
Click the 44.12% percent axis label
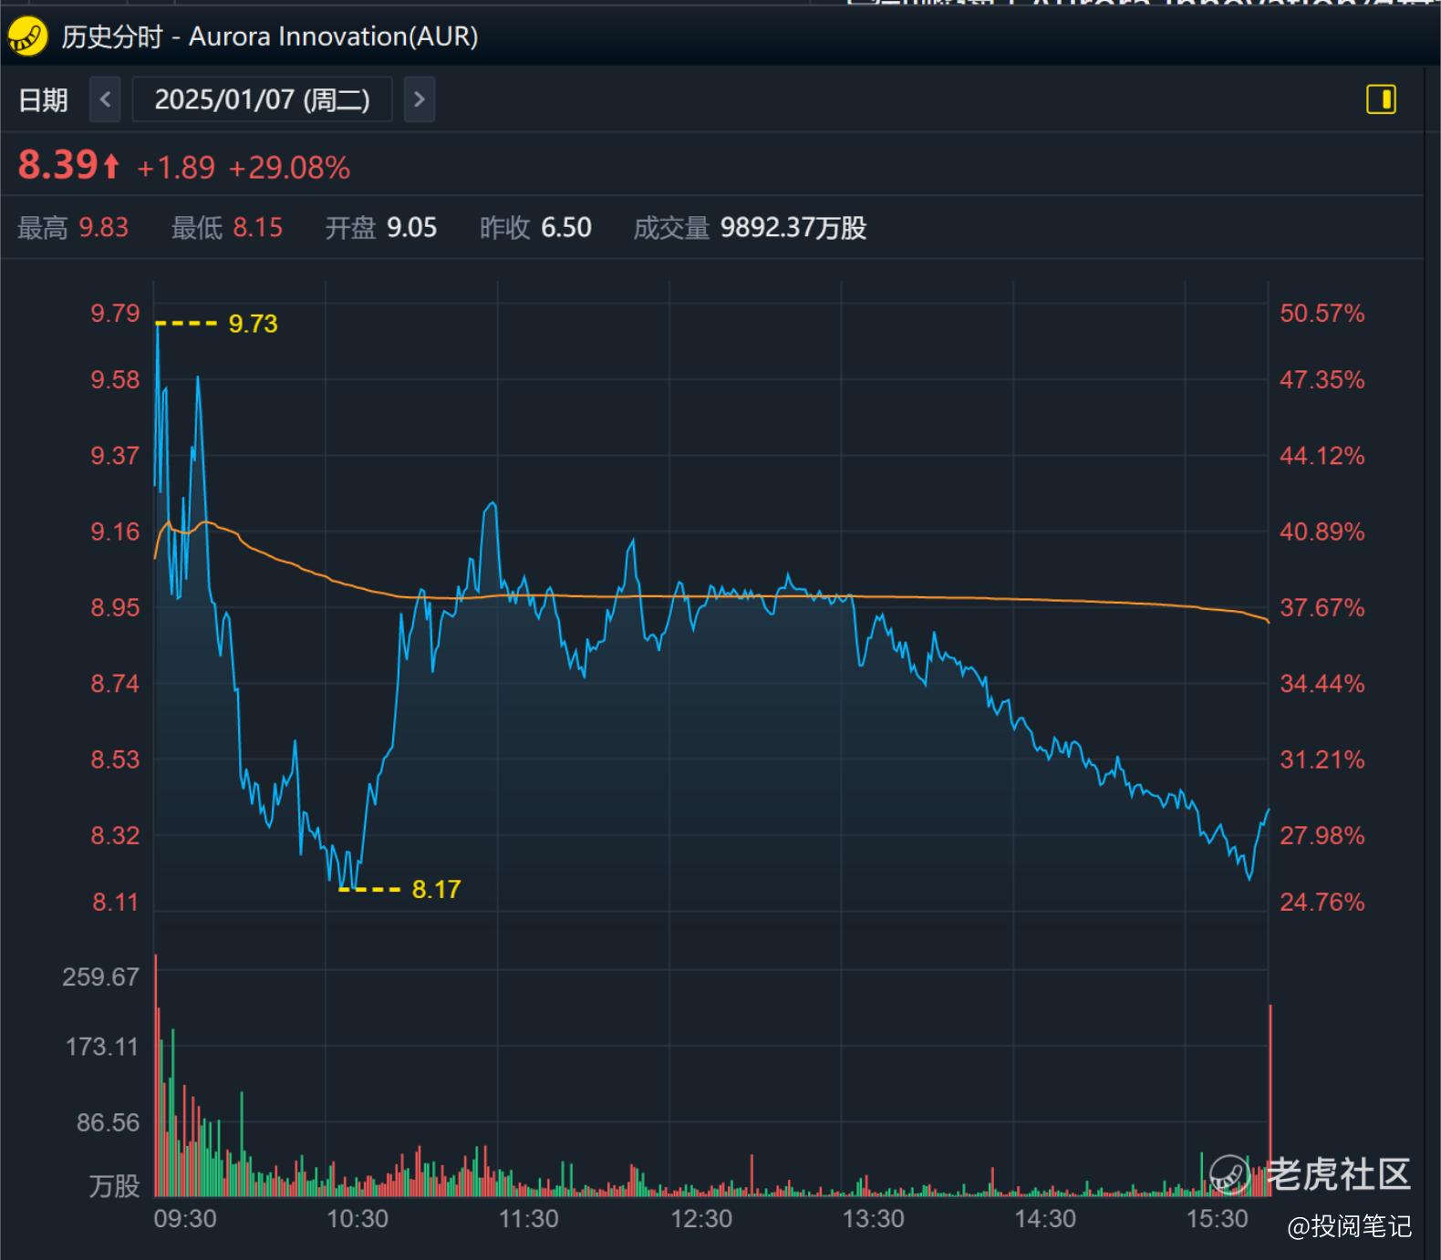tap(1322, 456)
